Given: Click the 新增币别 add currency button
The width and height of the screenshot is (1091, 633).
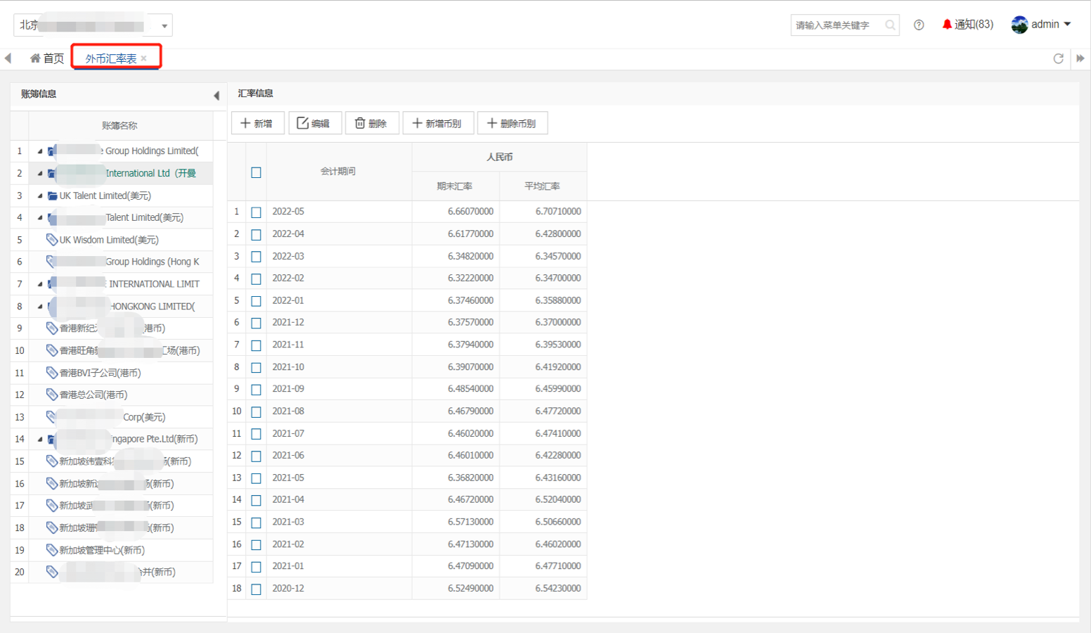Looking at the screenshot, I should click(437, 123).
